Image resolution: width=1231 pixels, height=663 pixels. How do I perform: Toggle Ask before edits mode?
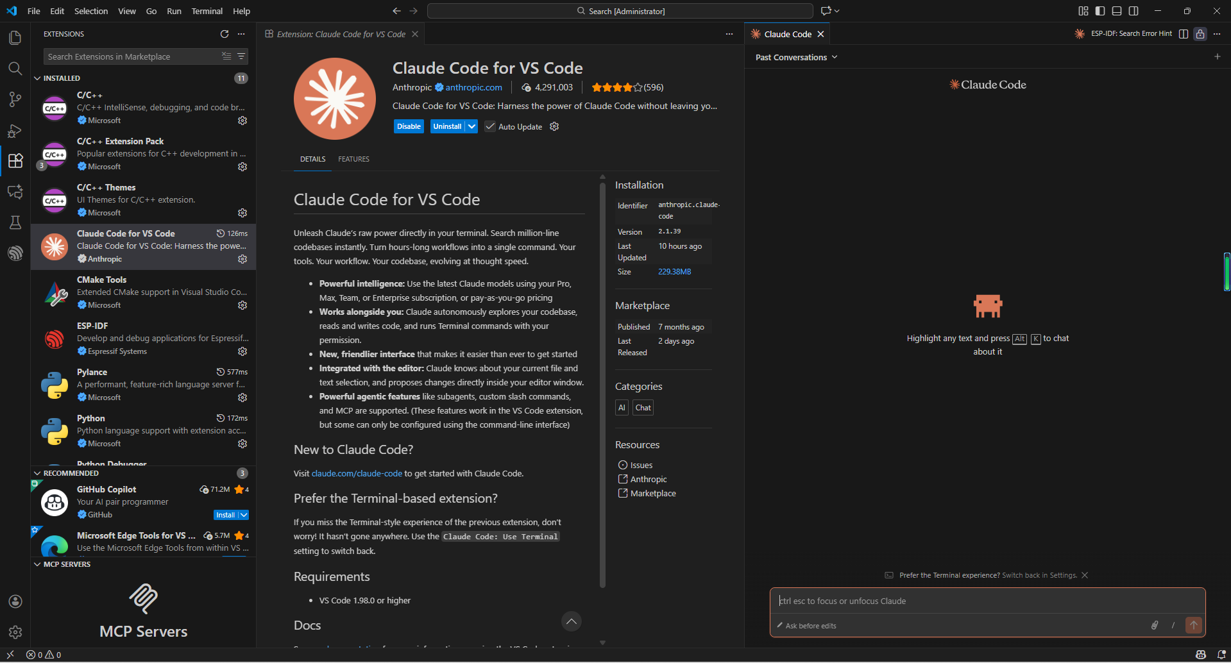click(807, 626)
